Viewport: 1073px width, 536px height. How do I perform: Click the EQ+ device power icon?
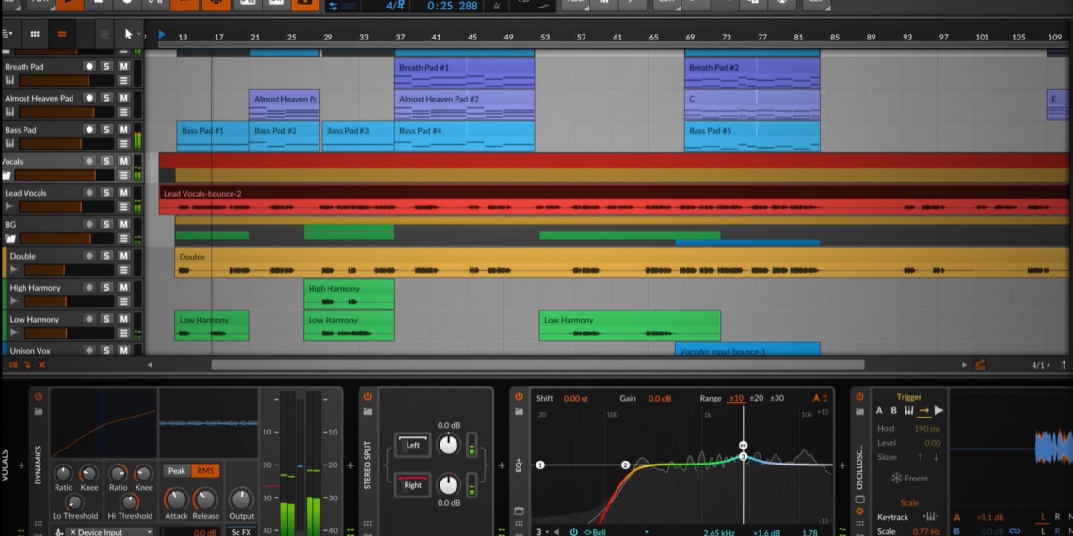pyautogui.click(x=519, y=397)
